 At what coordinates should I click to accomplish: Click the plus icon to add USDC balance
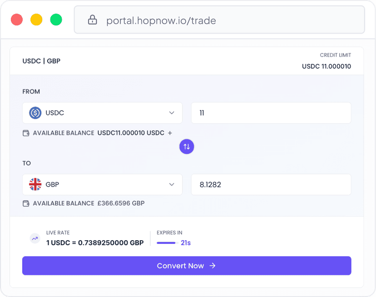click(170, 133)
